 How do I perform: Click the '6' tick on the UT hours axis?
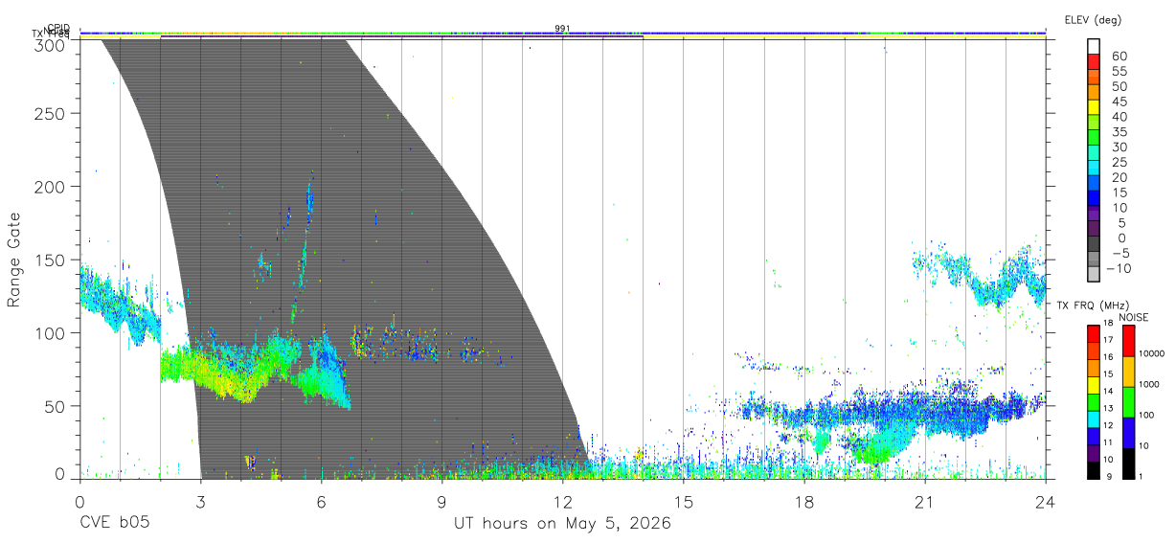pyautogui.click(x=321, y=501)
